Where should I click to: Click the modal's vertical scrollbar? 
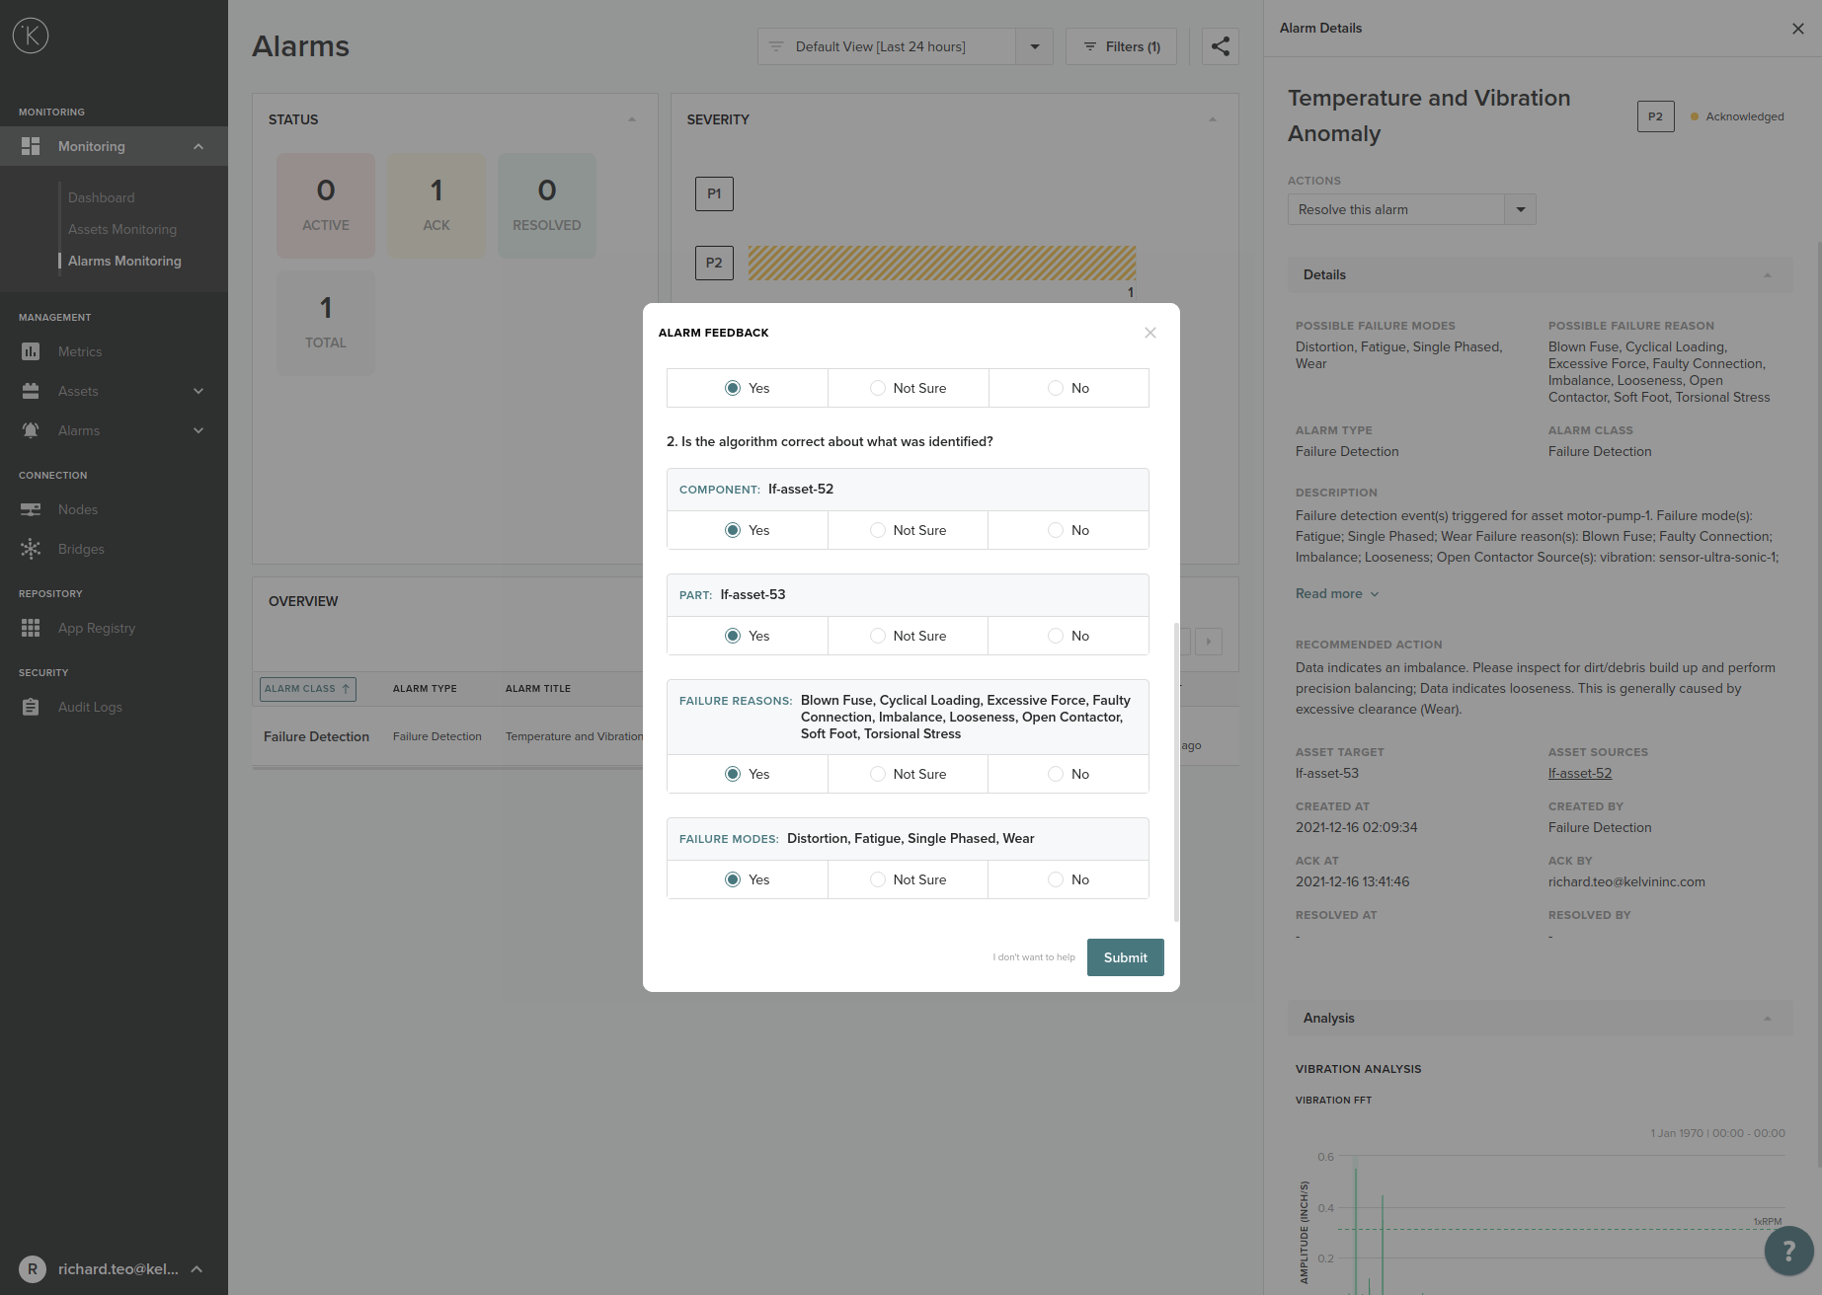tap(1175, 770)
